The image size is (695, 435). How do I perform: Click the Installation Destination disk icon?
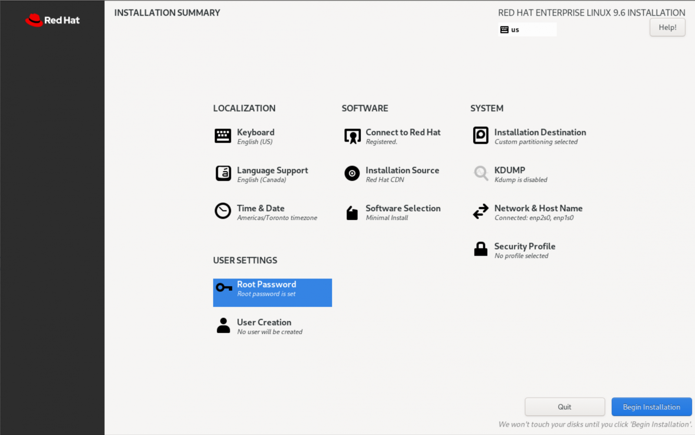[480, 136]
